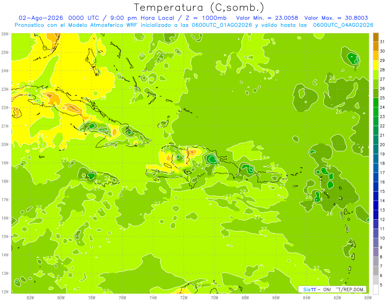The width and height of the screenshot is (391, 302).
Task: Click the '60W' longitude axis label
Action: pos(368,297)
